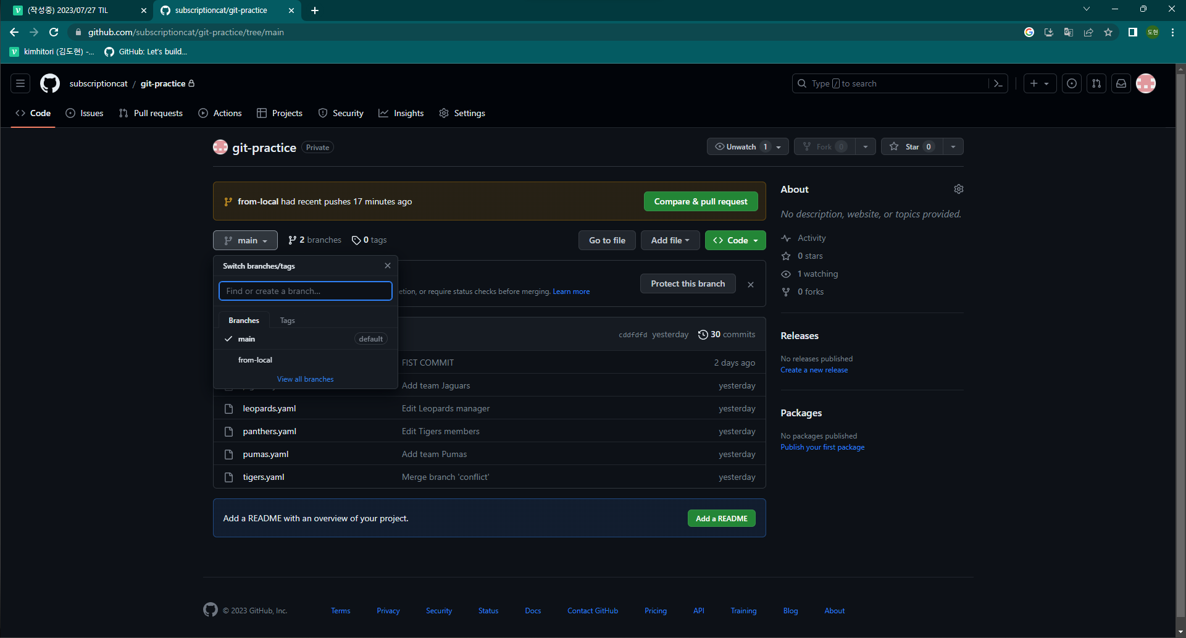Open View all branches link

[305, 379]
